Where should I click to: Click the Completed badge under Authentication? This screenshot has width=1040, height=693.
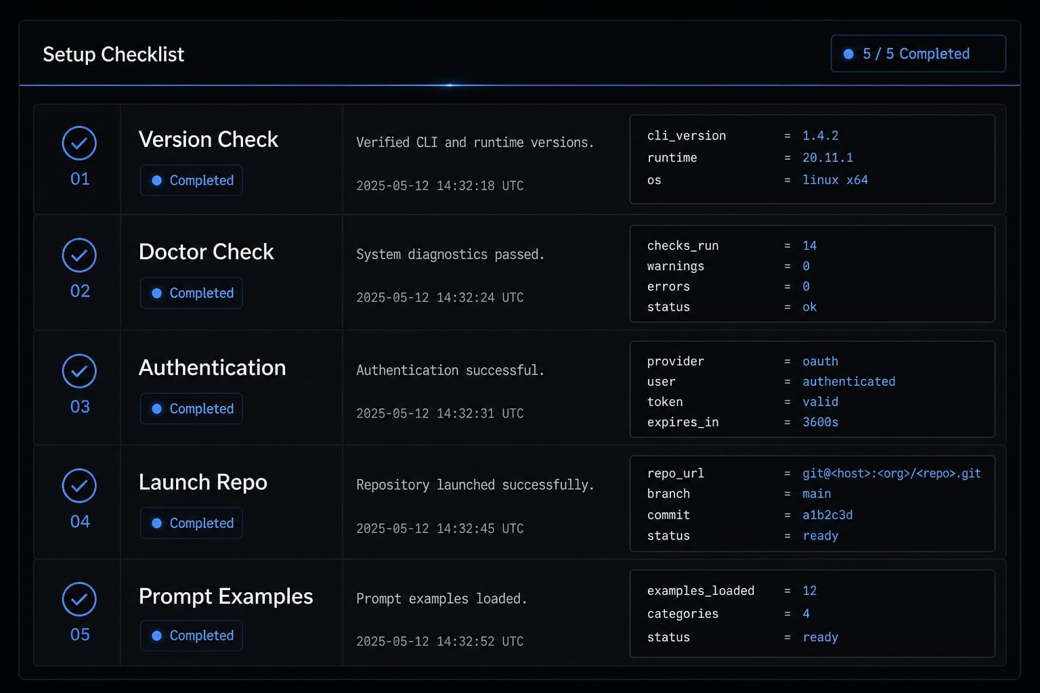point(191,409)
